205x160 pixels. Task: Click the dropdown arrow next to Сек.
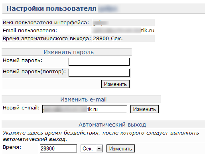coord(99,148)
